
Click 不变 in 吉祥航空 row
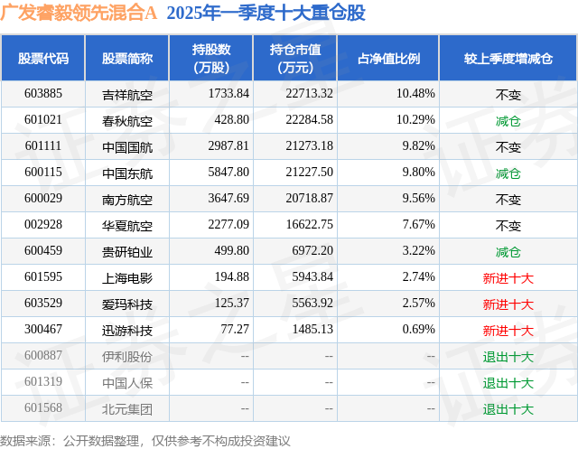click(x=508, y=95)
